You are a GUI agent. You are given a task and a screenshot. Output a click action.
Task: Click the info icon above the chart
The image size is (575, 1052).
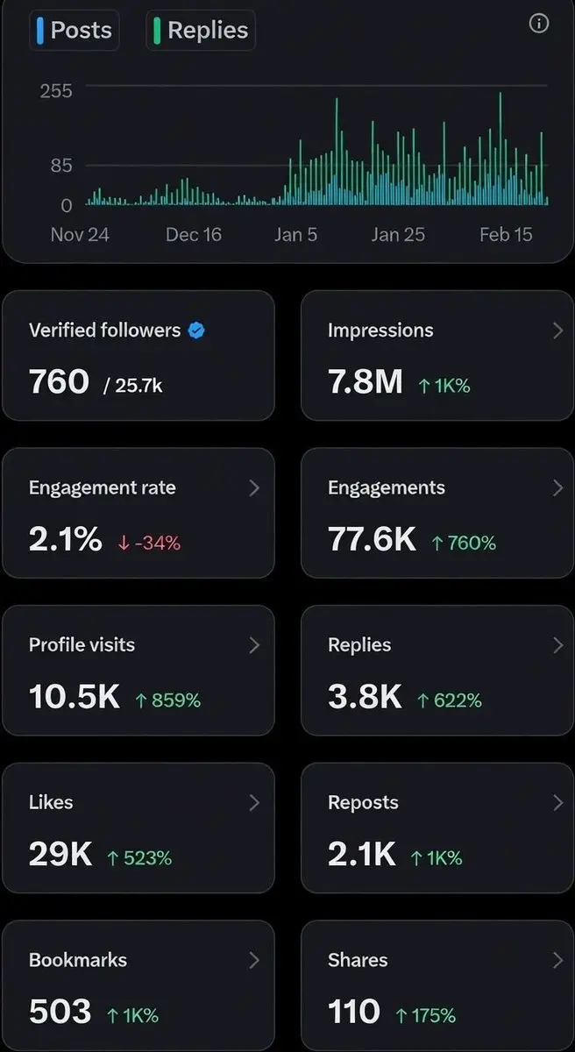[x=540, y=24]
